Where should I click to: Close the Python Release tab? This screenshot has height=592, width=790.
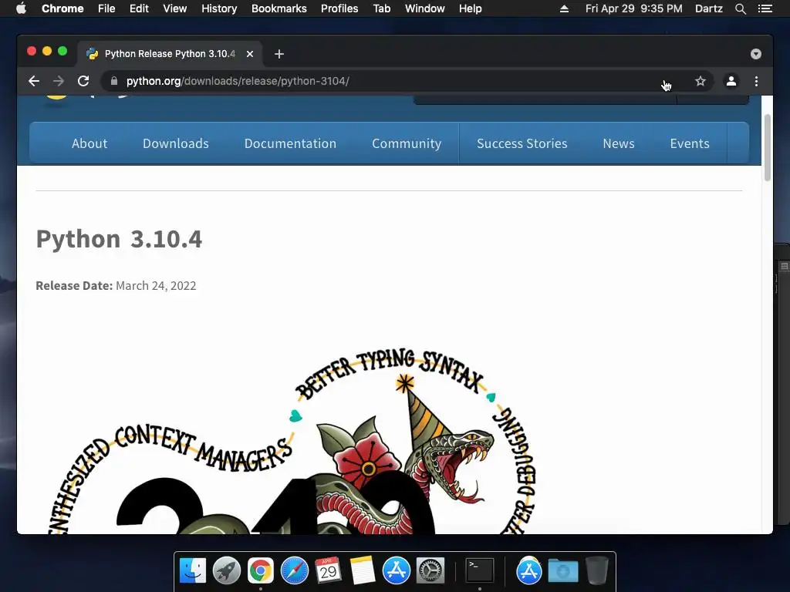click(250, 54)
